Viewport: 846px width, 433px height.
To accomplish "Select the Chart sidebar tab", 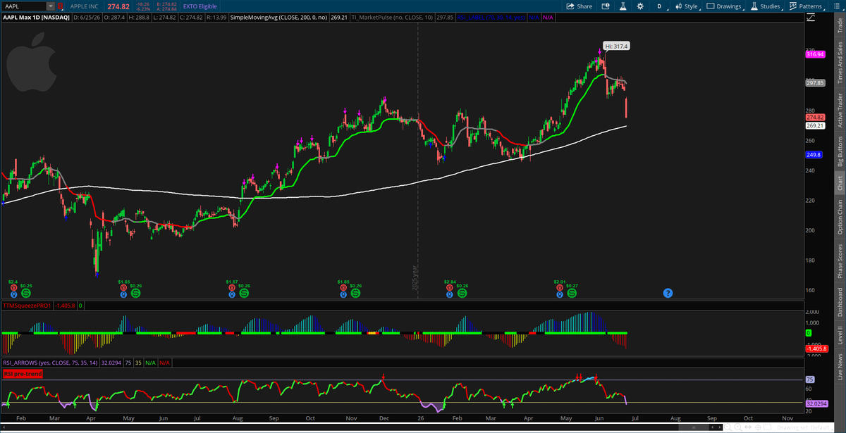I will click(839, 182).
